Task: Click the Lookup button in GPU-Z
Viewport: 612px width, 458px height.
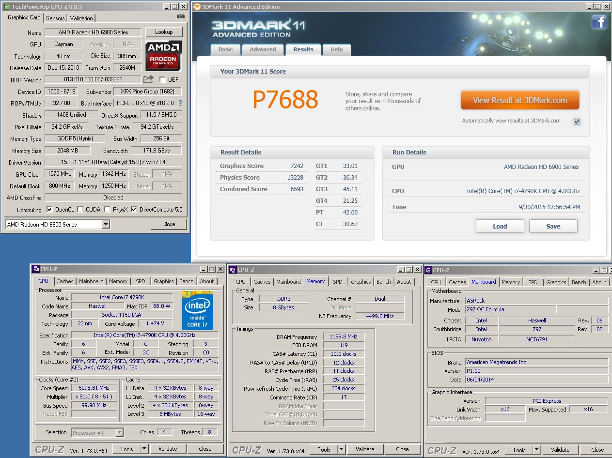Action: point(164,32)
